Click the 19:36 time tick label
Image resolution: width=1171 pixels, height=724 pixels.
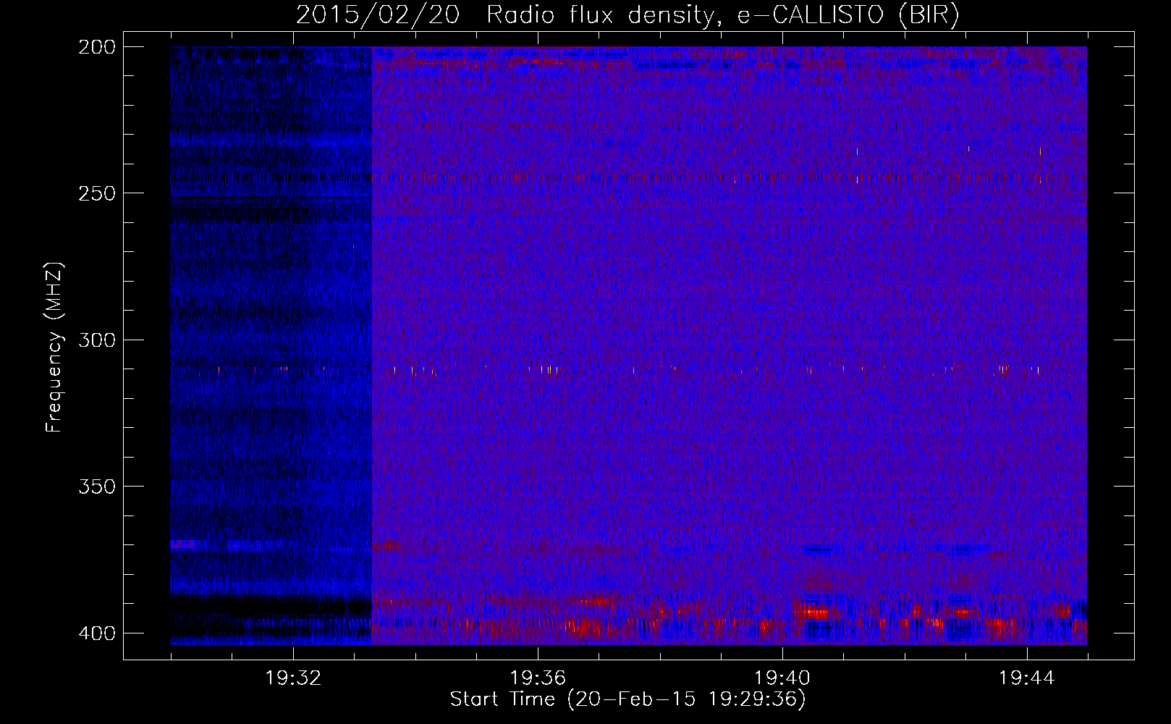538,678
